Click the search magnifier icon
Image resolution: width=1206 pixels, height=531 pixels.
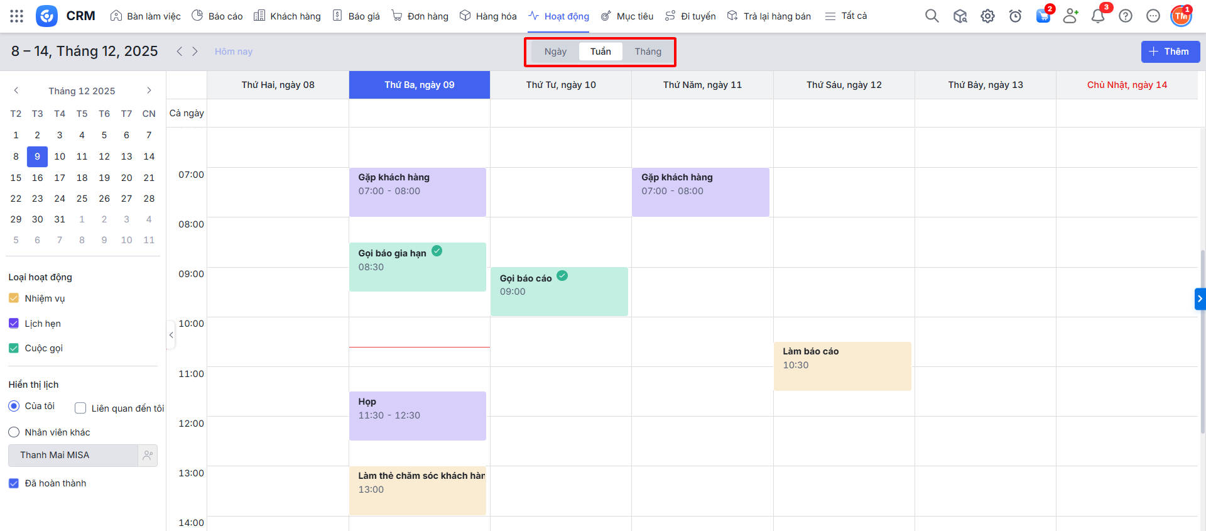(x=932, y=16)
